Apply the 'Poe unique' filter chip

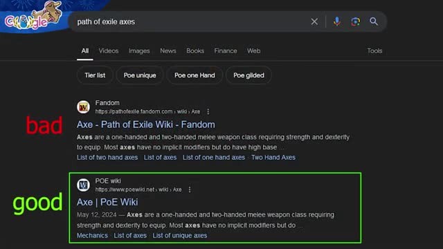[x=140, y=75]
